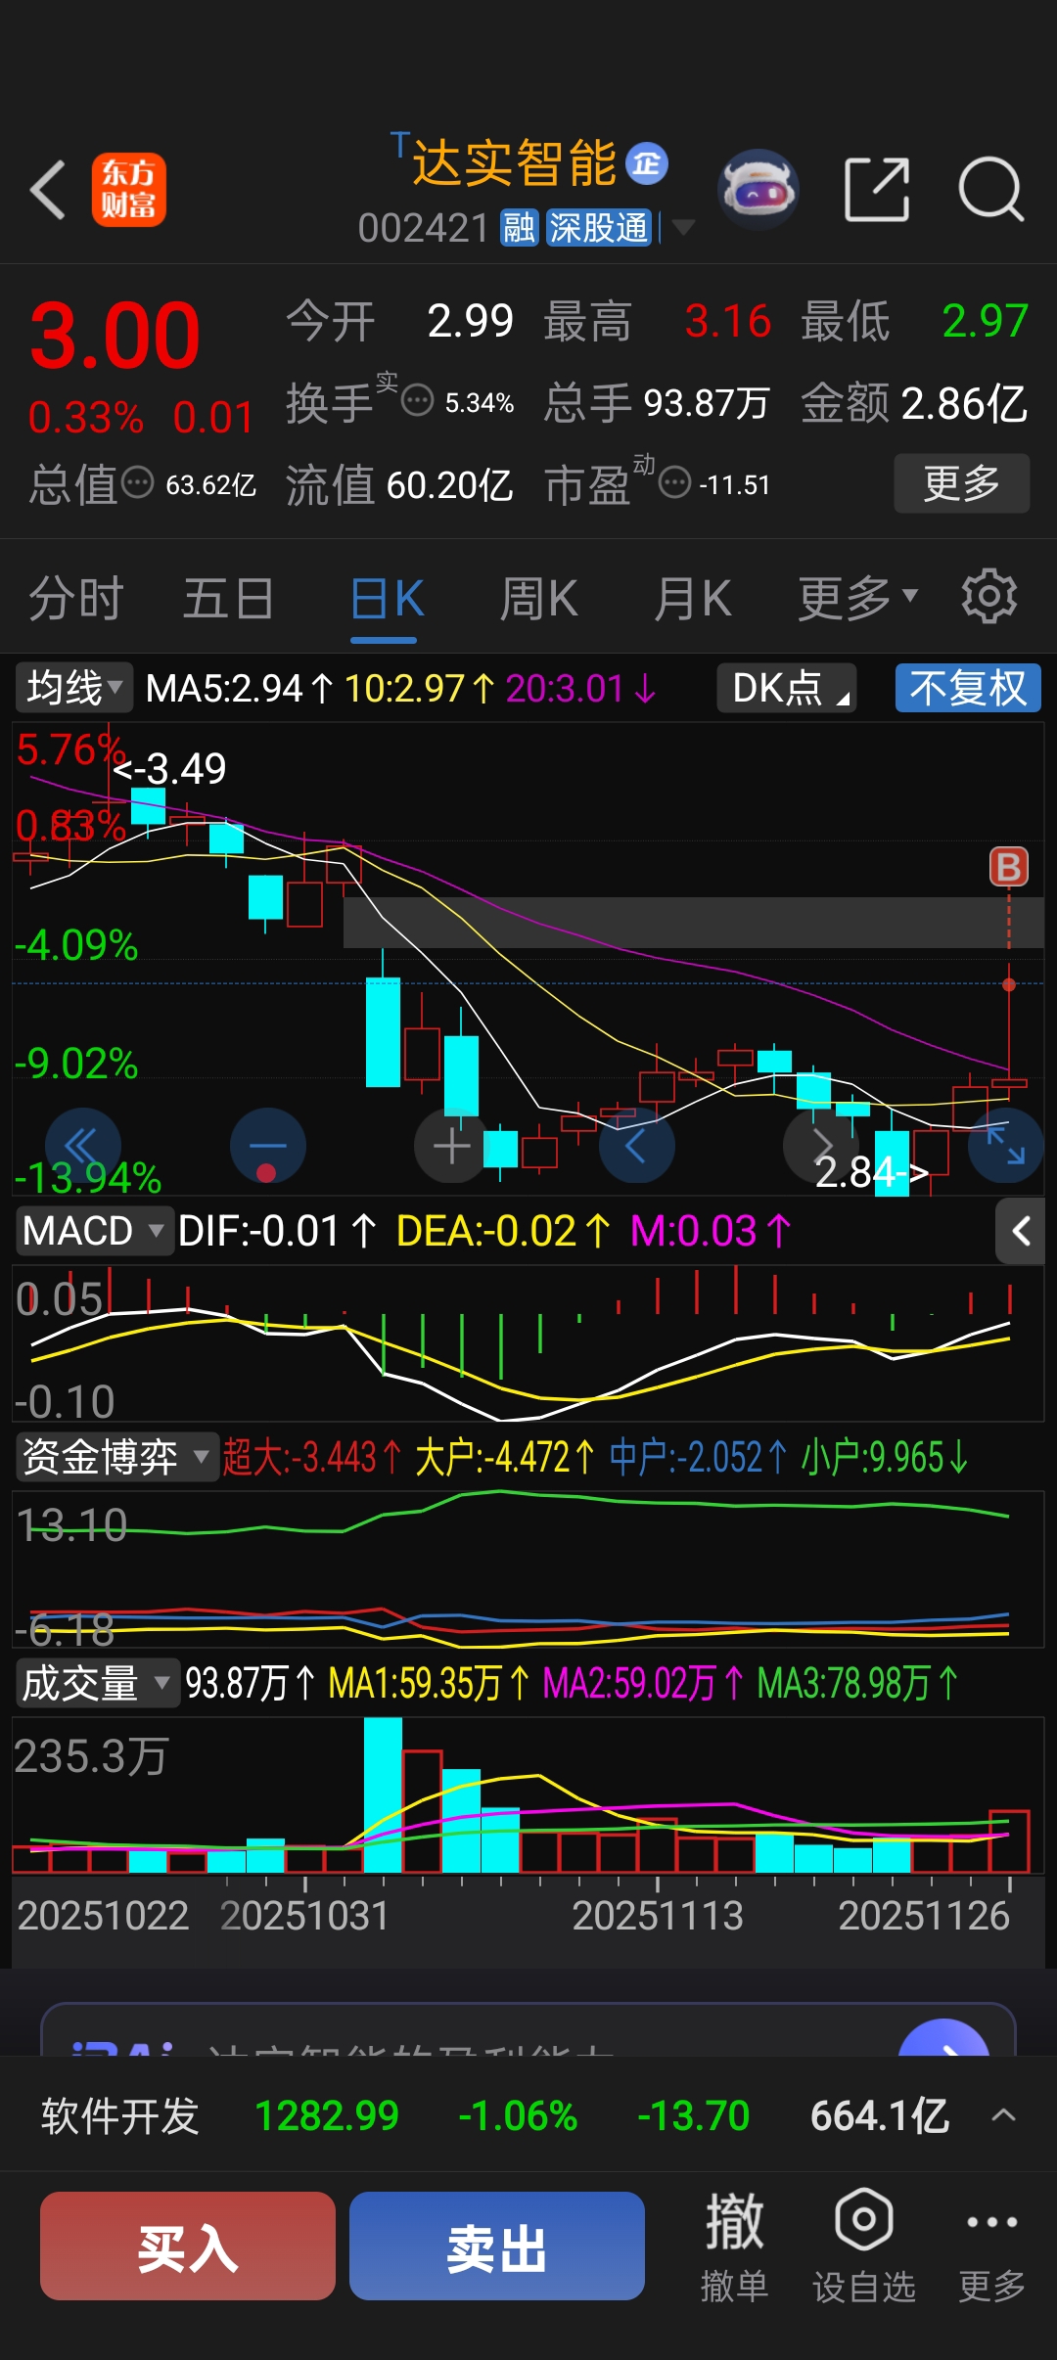Open the DK点 selector
1057x2360 pixels.
(787, 688)
